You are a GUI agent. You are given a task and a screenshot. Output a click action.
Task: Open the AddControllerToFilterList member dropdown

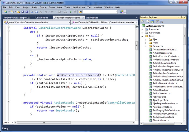point(137,23)
